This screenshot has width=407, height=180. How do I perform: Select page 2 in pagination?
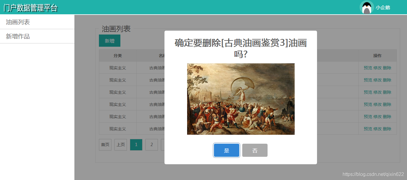click(x=152, y=145)
